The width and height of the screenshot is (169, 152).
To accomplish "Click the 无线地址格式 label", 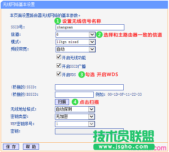I will point(23,109).
